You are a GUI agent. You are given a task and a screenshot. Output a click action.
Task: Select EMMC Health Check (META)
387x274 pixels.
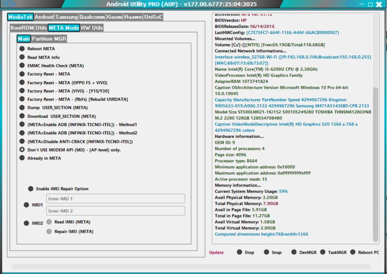[x=22, y=66]
